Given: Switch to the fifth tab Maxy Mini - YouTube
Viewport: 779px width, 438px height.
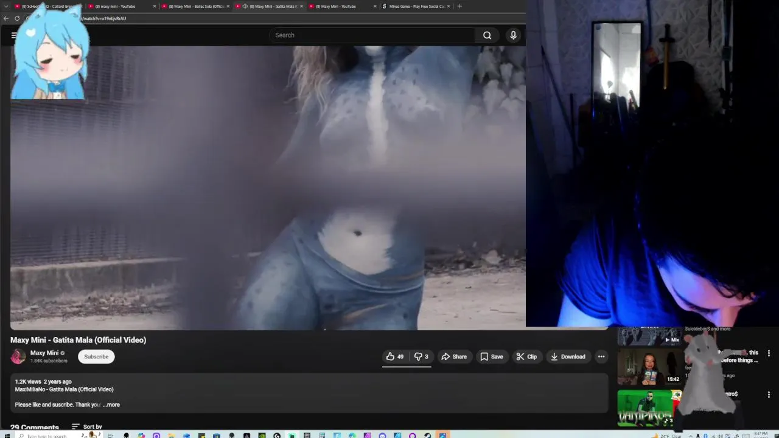Looking at the screenshot, I should [341, 6].
